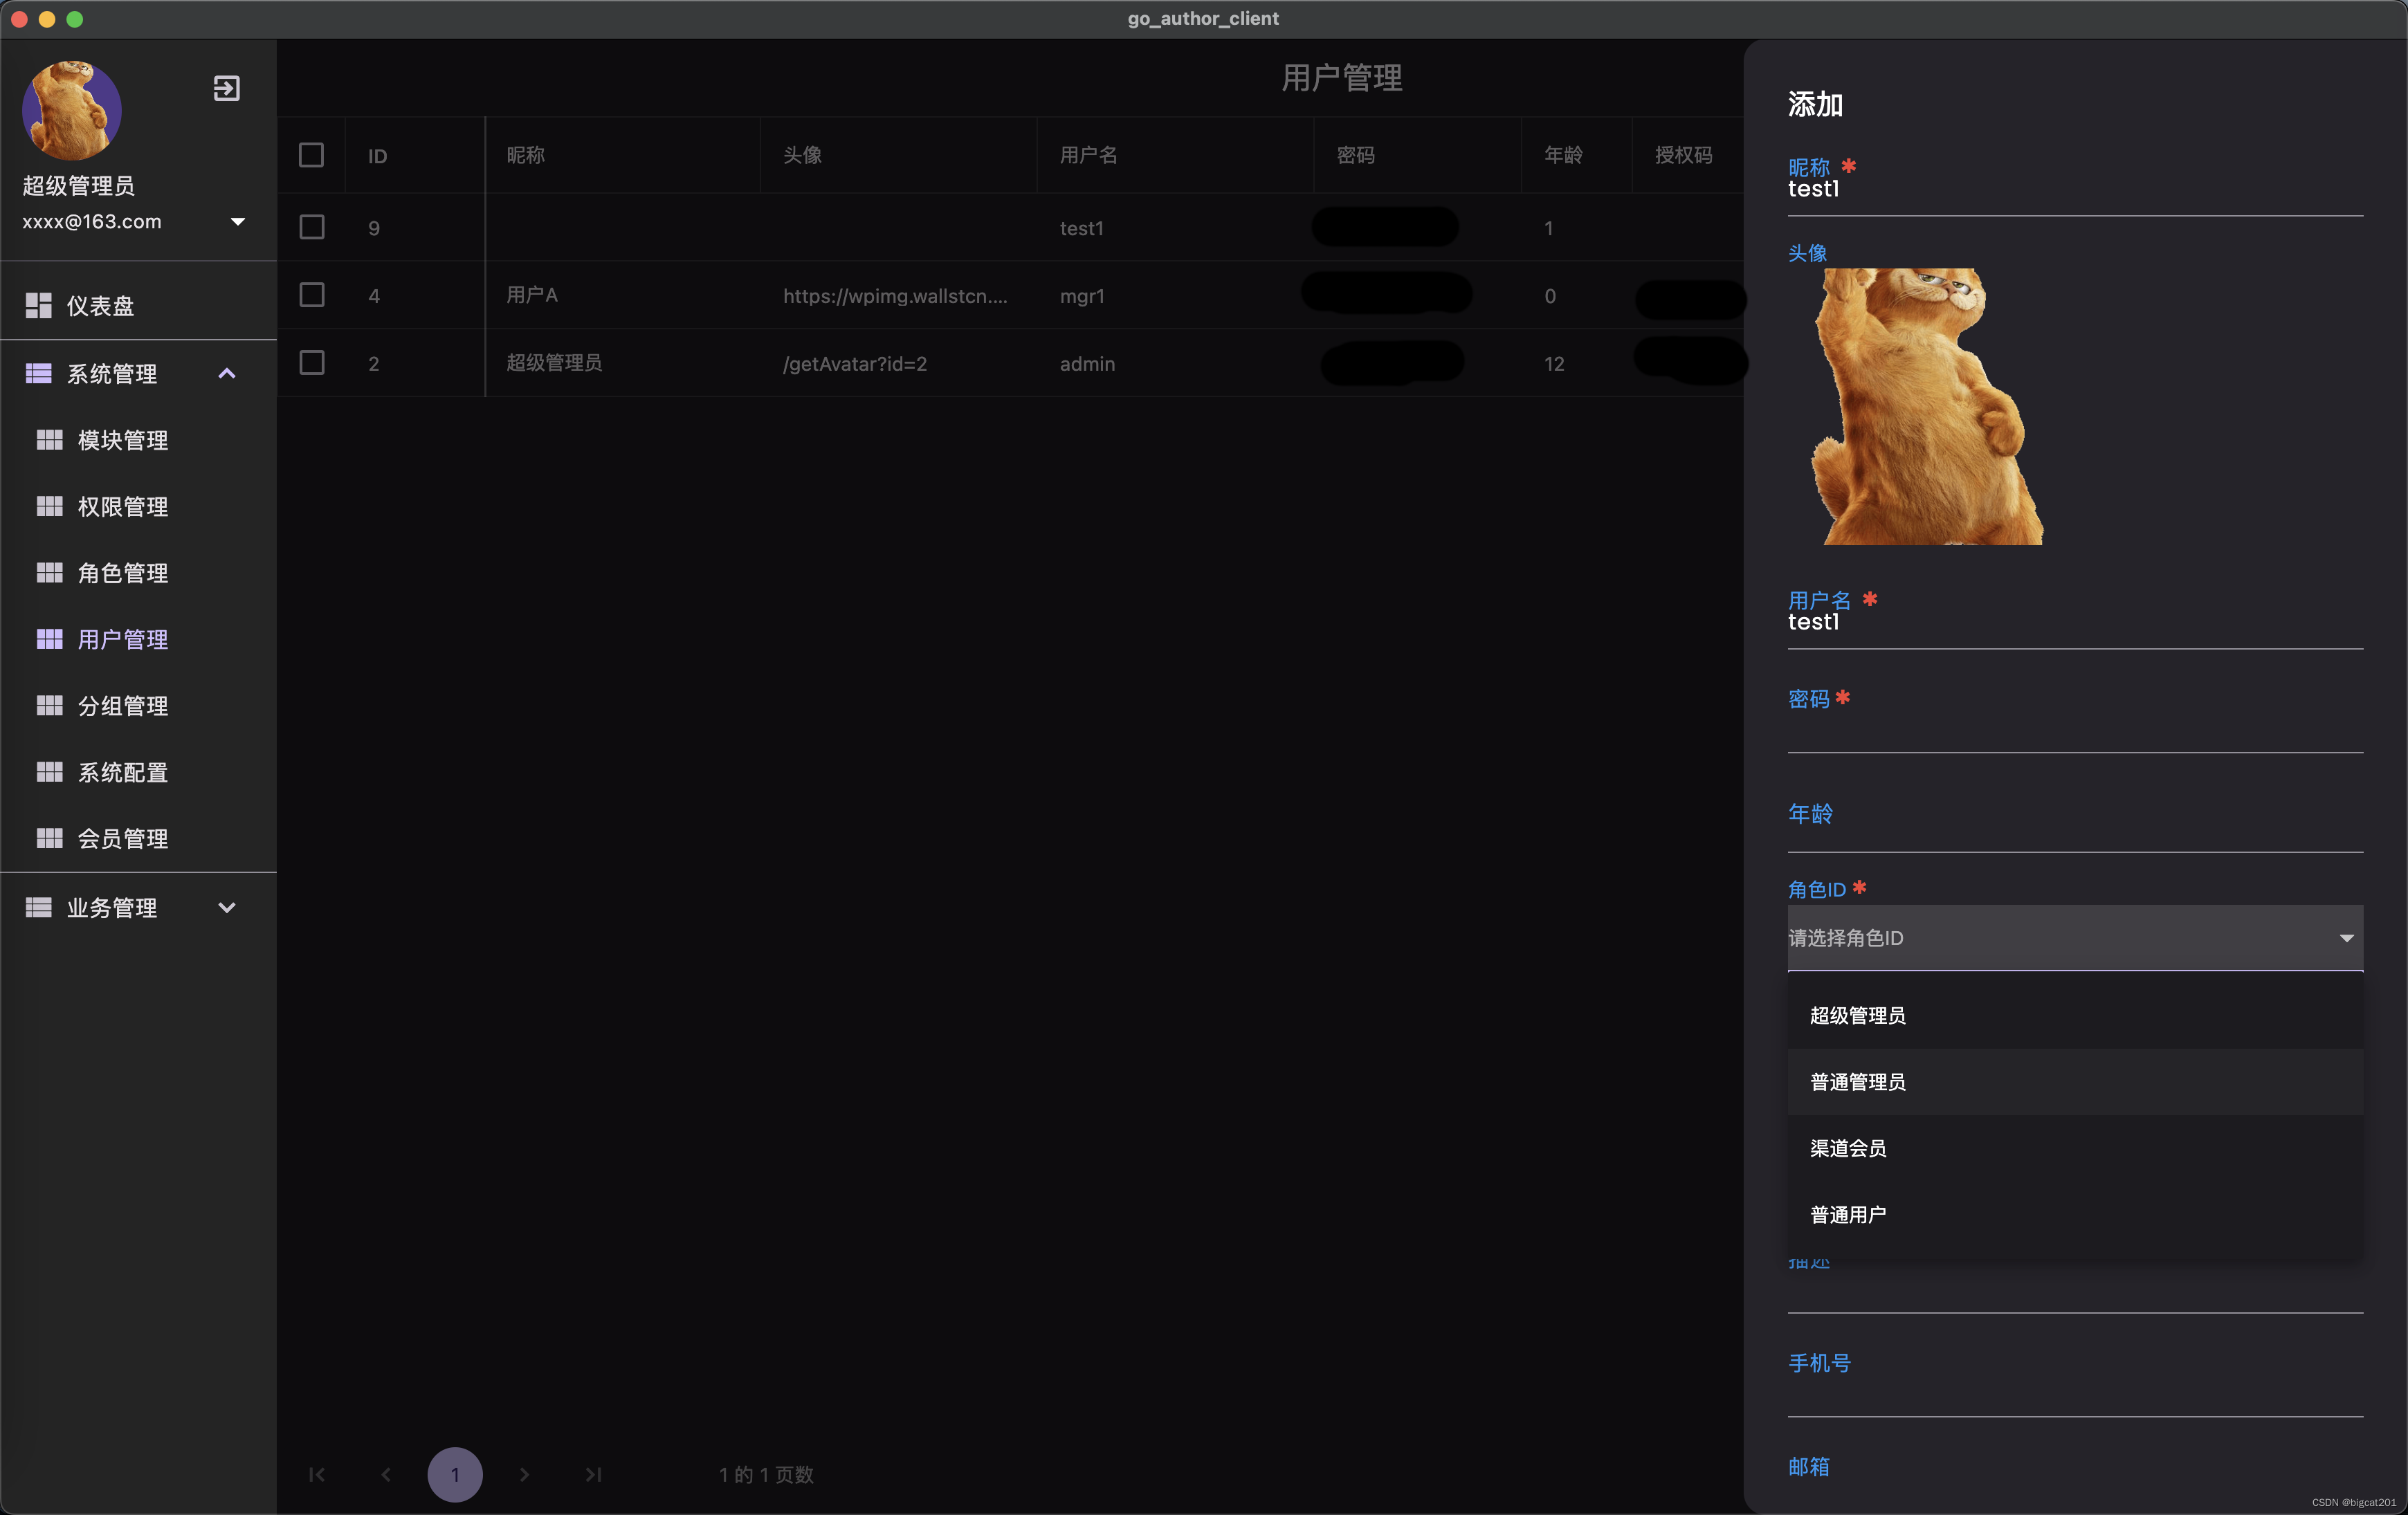Click the 会员管理 grid icon

51,838
